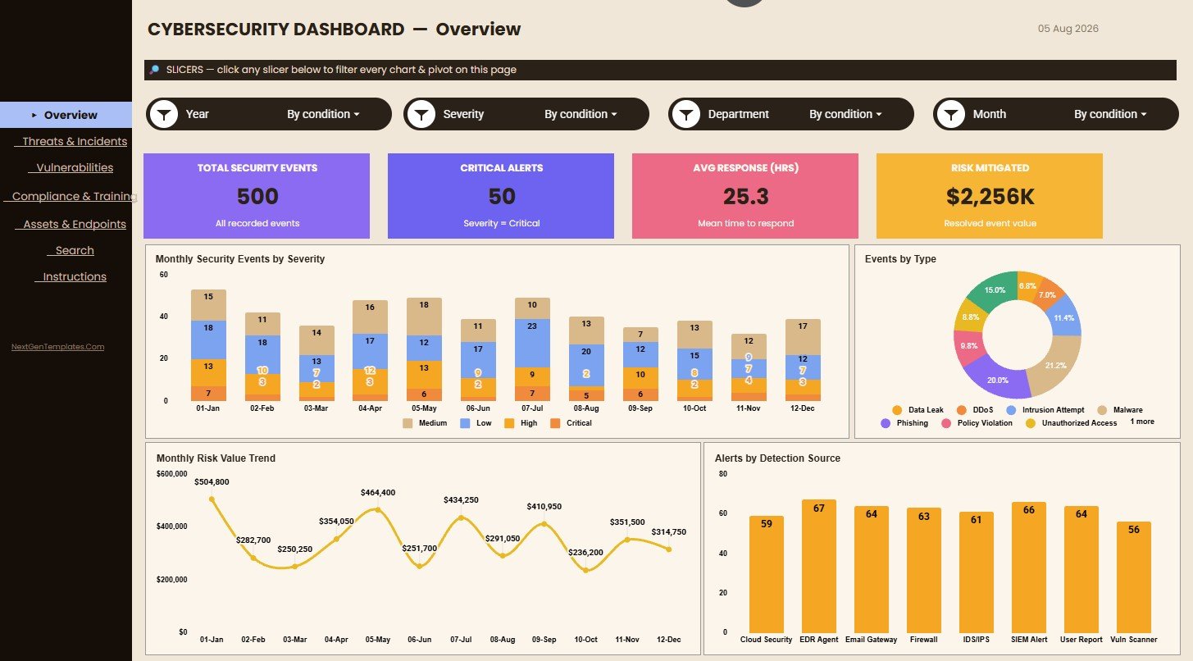This screenshot has width=1193, height=661.
Task: Click the SIEM Alert bar labeled 66
Action: 1028,567
